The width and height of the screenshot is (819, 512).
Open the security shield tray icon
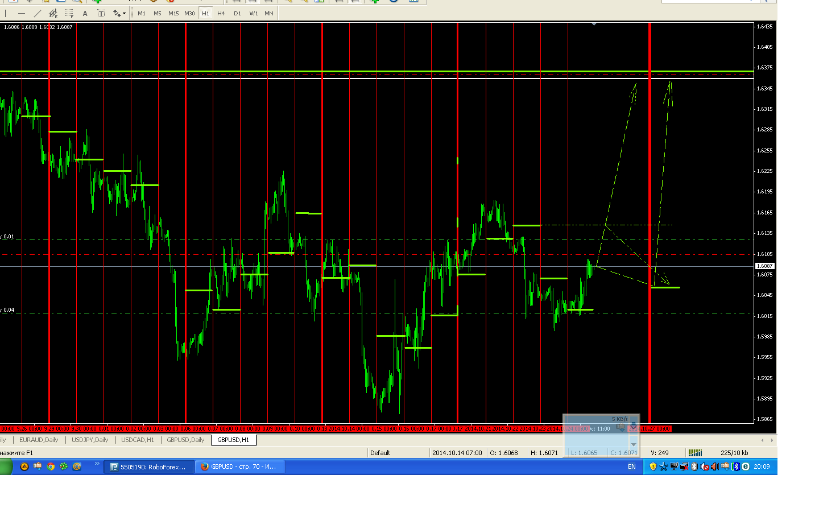tap(653, 466)
